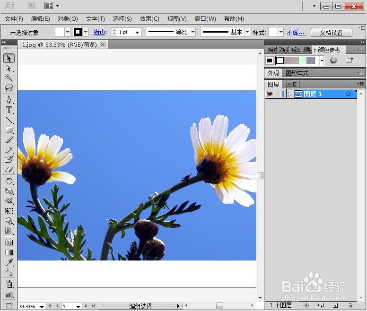Open harmony rules dropdown arrow

coord(322,60)
